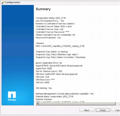
Task: Click the NetApp logo
Action: click(12, 96)
